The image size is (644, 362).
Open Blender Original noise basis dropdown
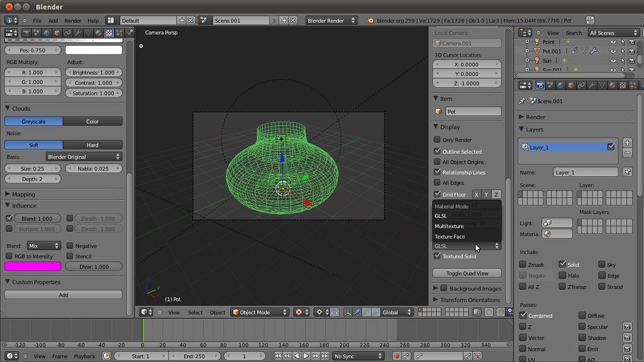84,156
